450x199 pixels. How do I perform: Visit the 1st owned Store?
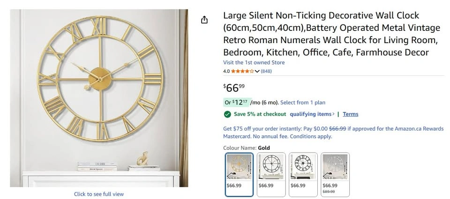(x=254, y=62)
